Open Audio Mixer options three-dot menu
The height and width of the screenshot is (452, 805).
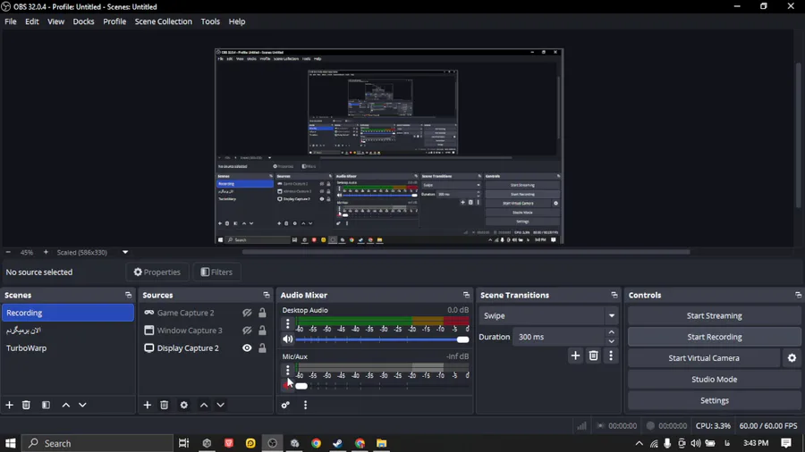click(x=306, y=405)
